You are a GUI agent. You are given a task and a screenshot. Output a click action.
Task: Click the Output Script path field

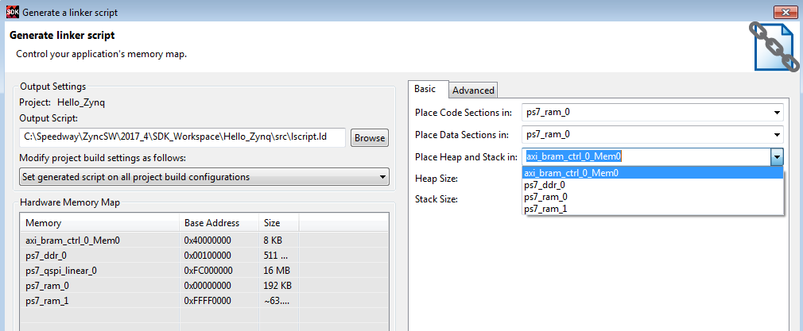[183, 137]
